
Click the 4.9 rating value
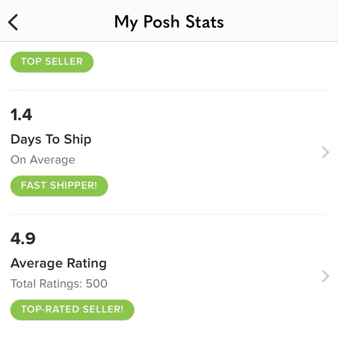[x=23, y=239]
